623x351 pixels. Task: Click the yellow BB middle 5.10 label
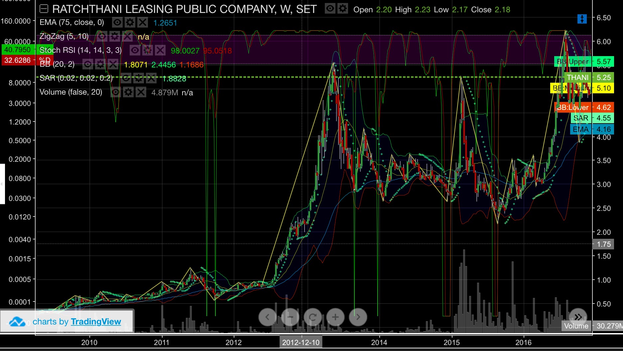[582, 88]
